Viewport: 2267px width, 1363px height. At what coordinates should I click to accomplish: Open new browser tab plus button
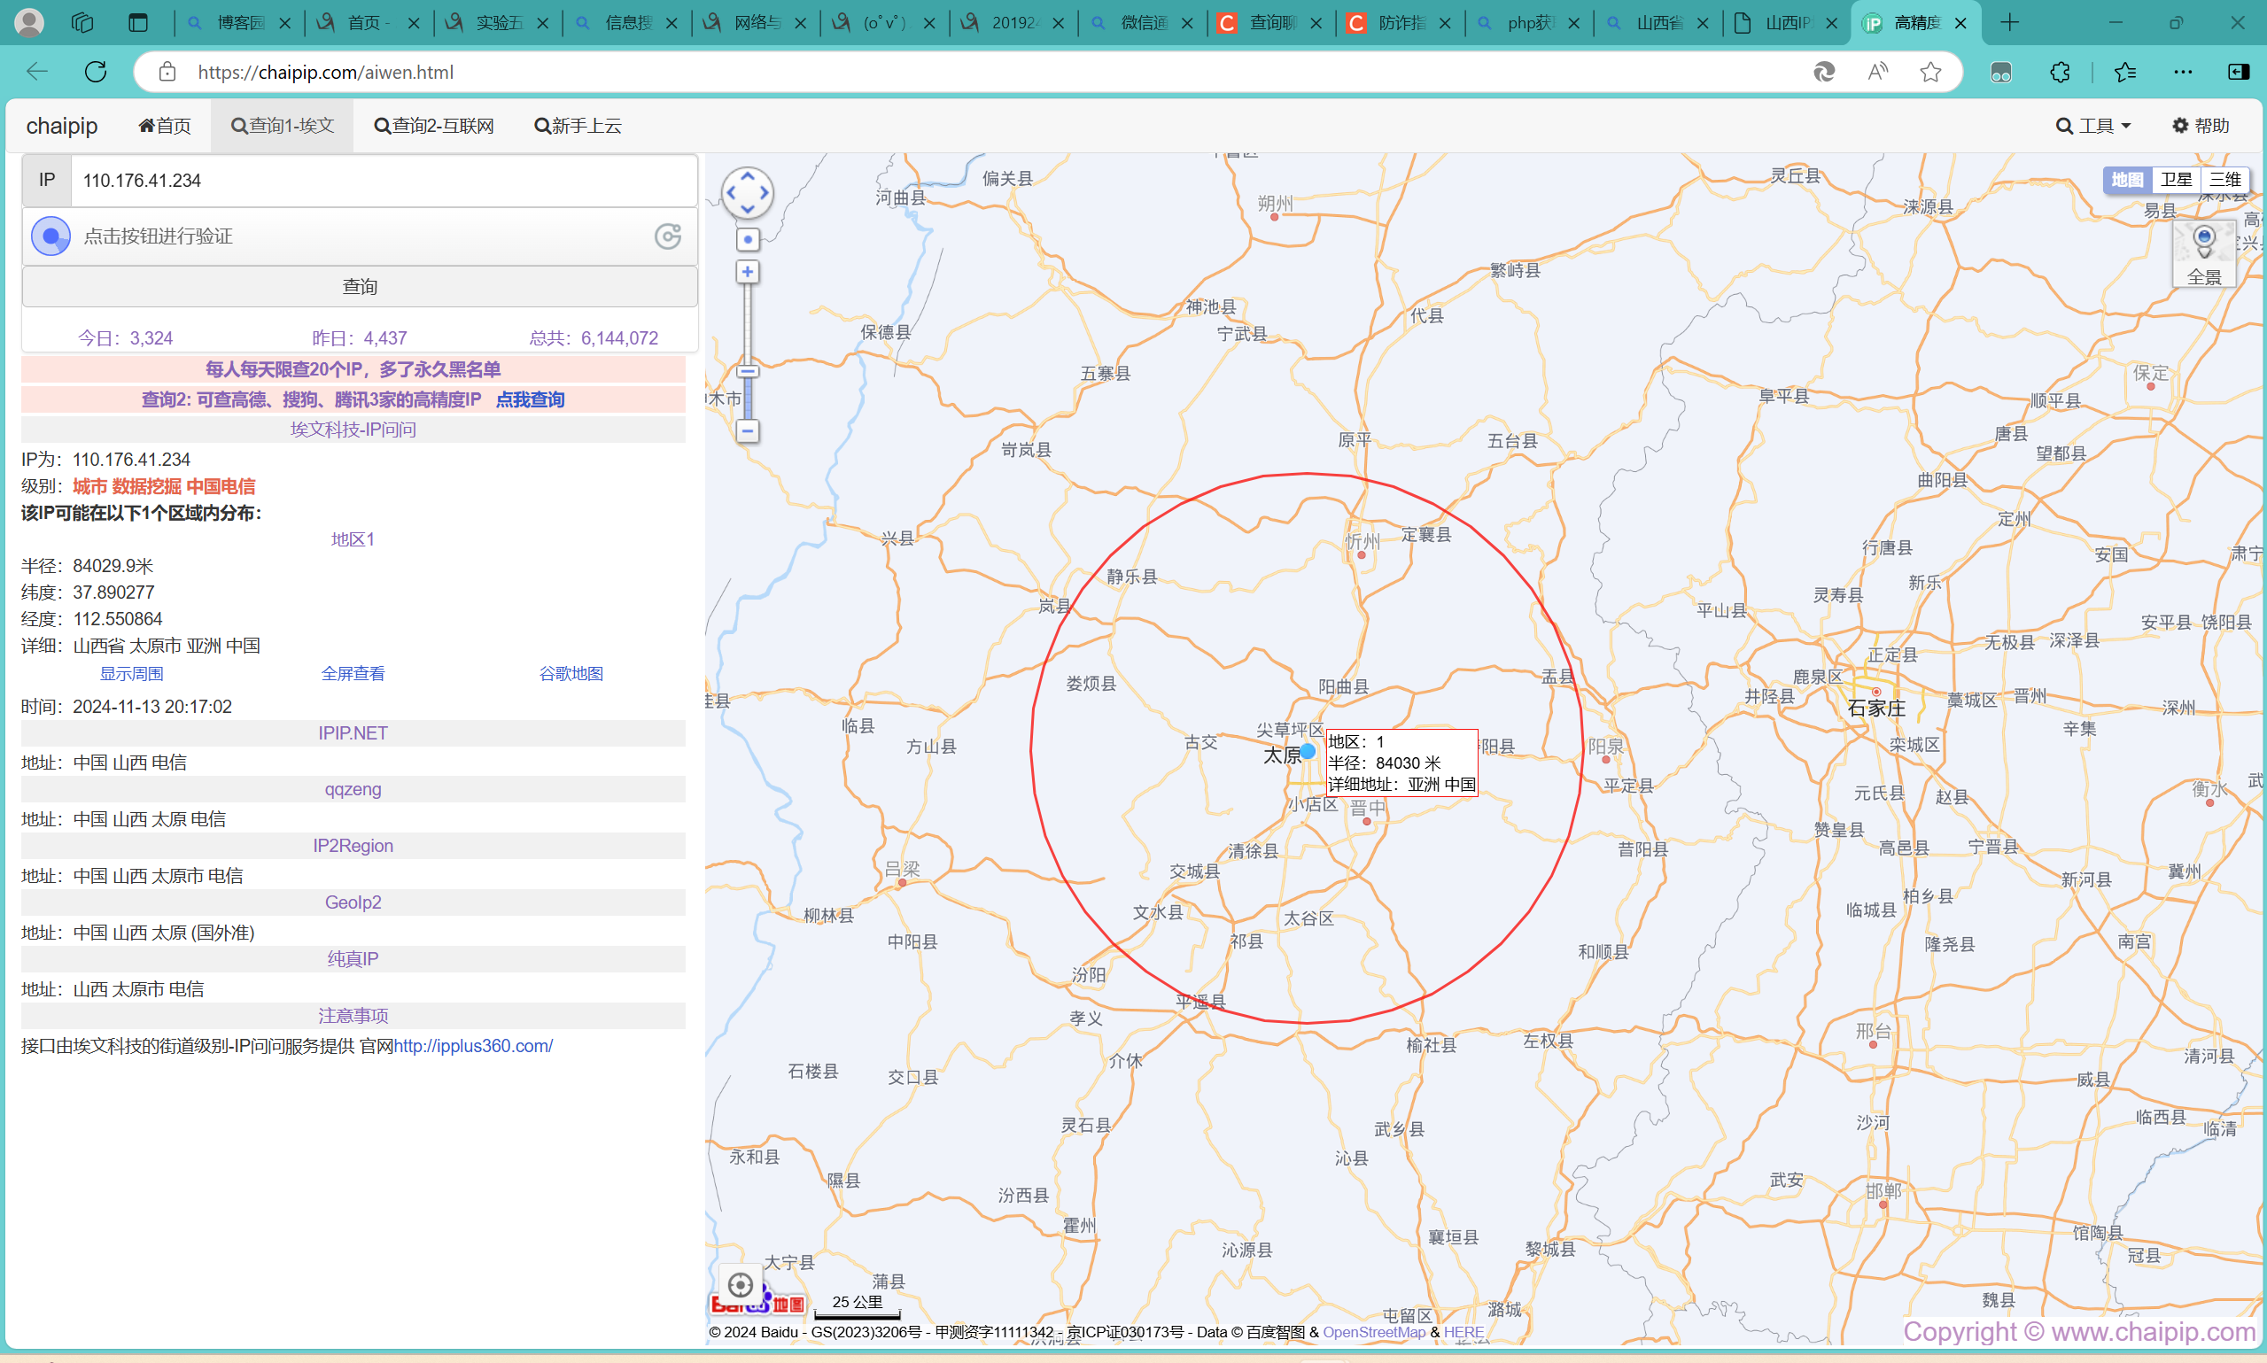[x=2010, y=23]
